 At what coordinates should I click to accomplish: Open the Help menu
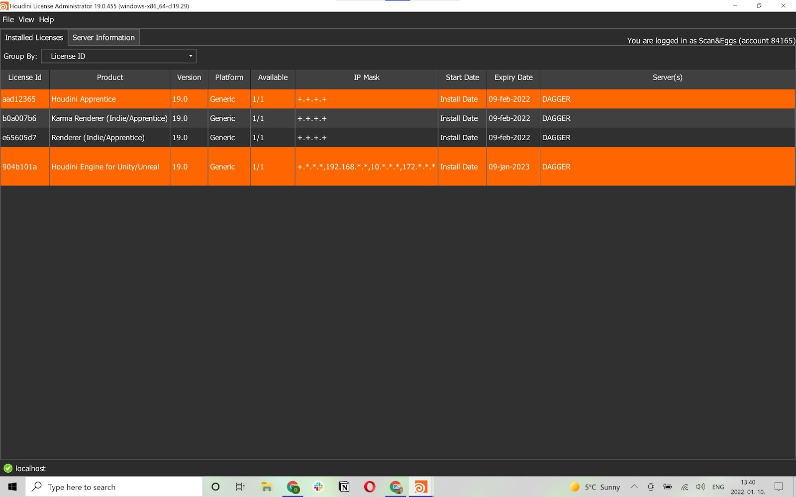[x=46, y=19]
